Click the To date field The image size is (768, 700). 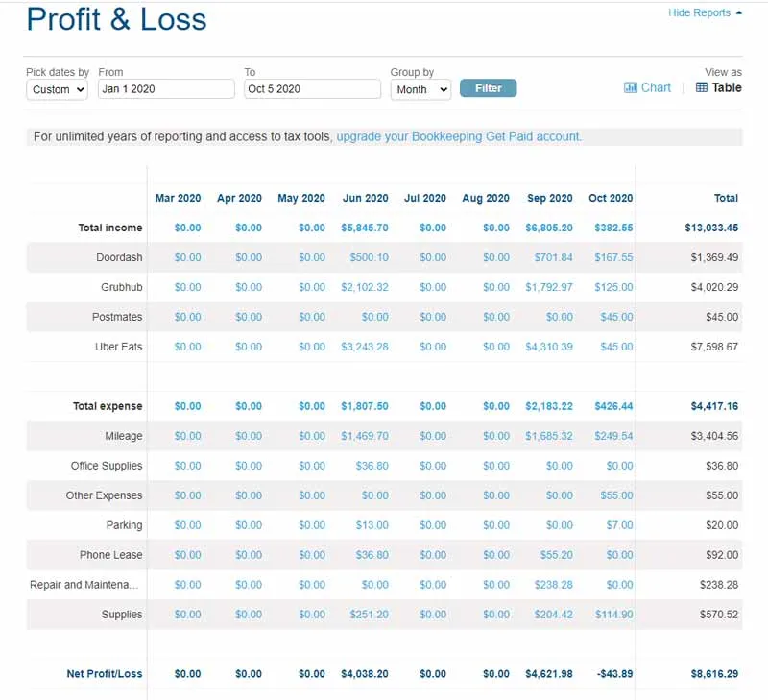312,89
